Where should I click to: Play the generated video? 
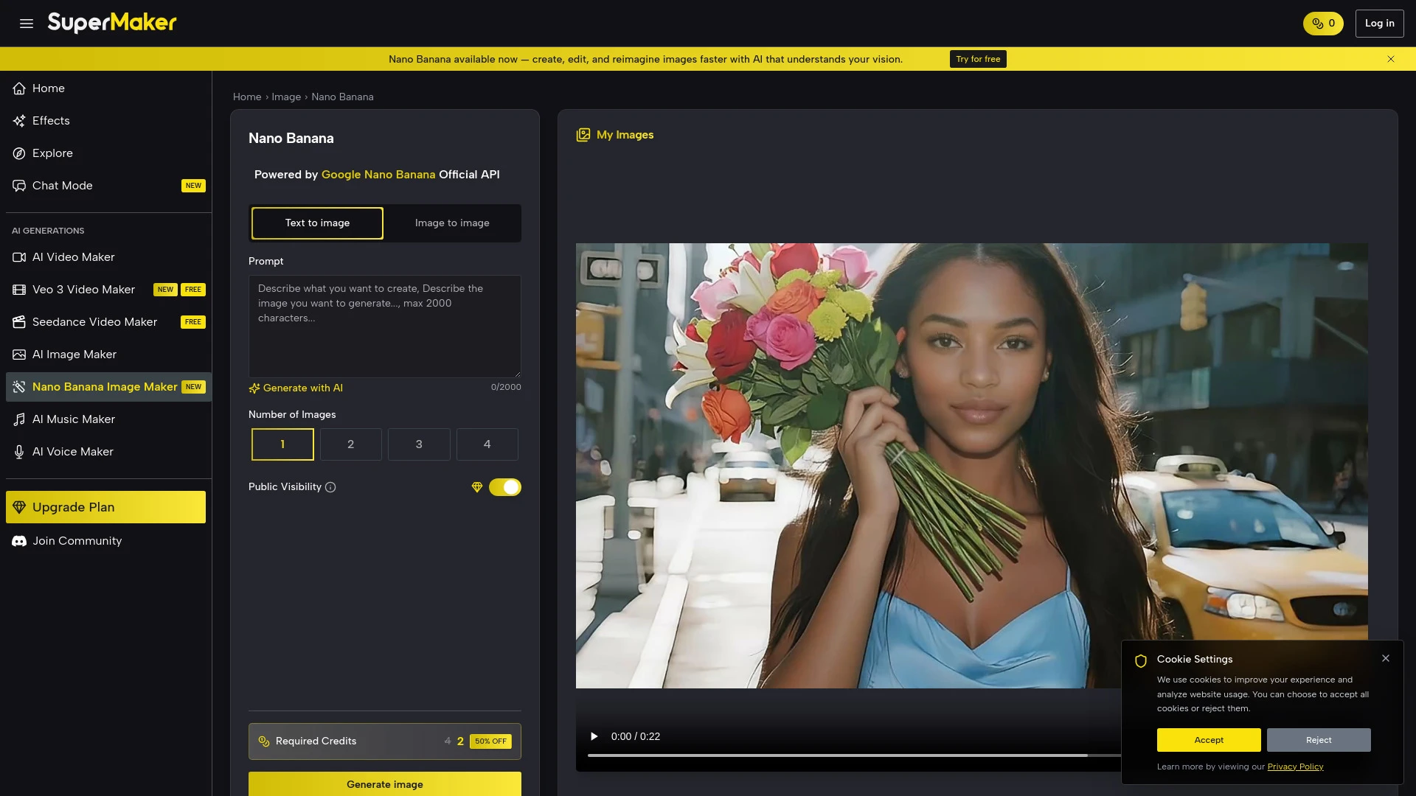[x=594, y=736]
